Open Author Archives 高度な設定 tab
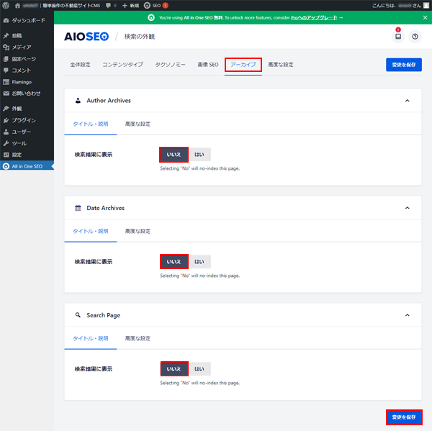The height and width of the screenshot is (431, 432). (x=138, y=124)
